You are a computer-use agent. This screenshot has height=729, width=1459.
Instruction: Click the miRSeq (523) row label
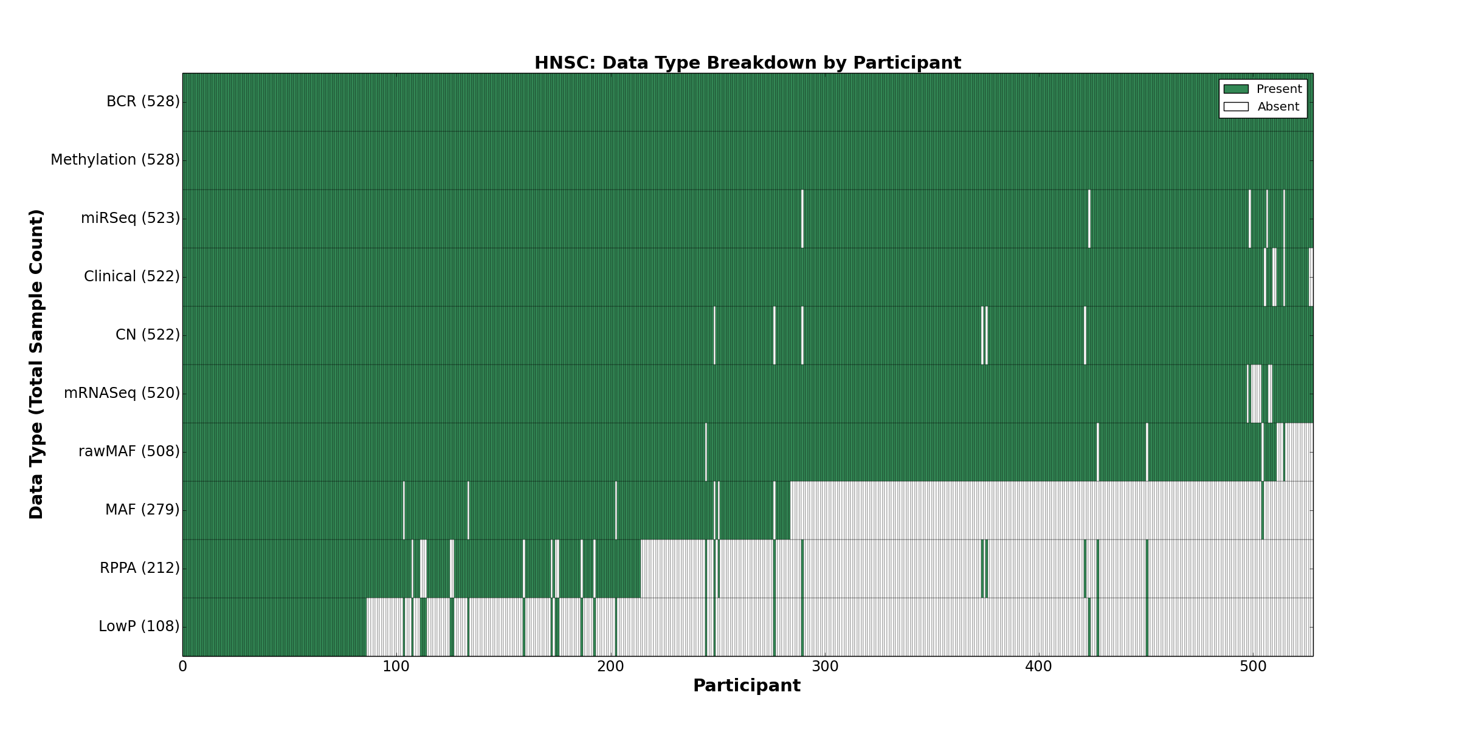point(130,218)
